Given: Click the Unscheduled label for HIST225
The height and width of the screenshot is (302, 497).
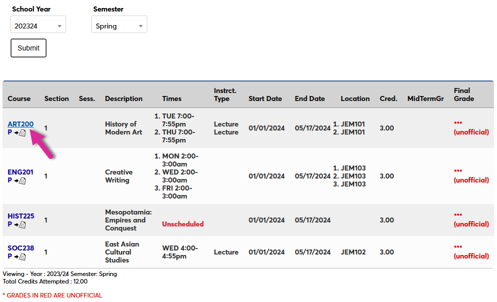Looking at the screenshot, I should click(182, 223).
